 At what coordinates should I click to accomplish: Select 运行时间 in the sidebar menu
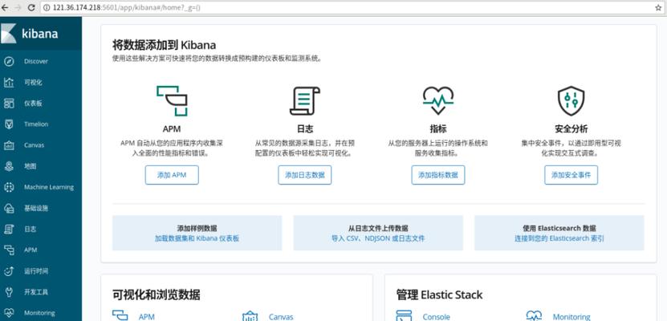pos(36,271)
